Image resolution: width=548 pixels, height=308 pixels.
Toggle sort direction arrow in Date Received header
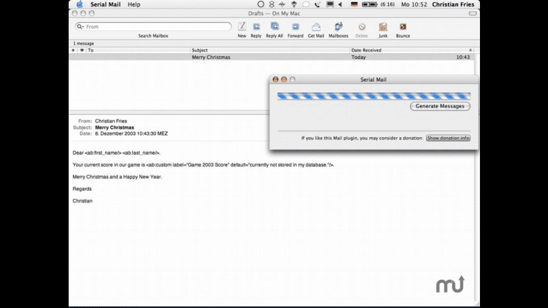click(x=470, y=50)
